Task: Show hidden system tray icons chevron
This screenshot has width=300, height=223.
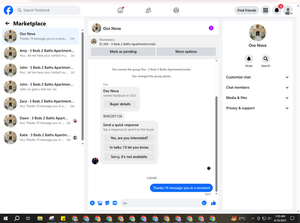Action: tap(253, 218)
